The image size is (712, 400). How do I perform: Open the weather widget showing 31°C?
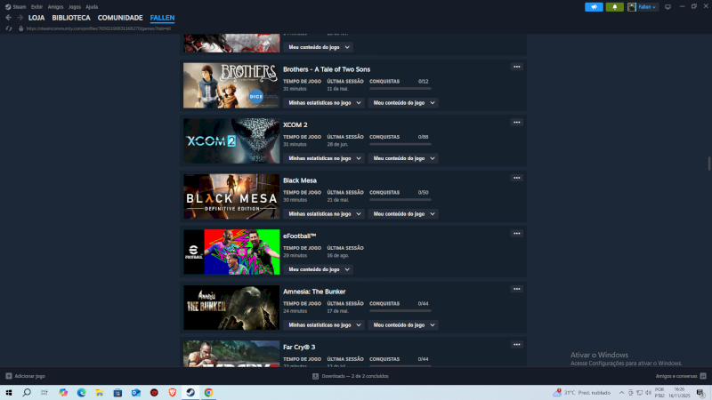[x=582, y=393]
